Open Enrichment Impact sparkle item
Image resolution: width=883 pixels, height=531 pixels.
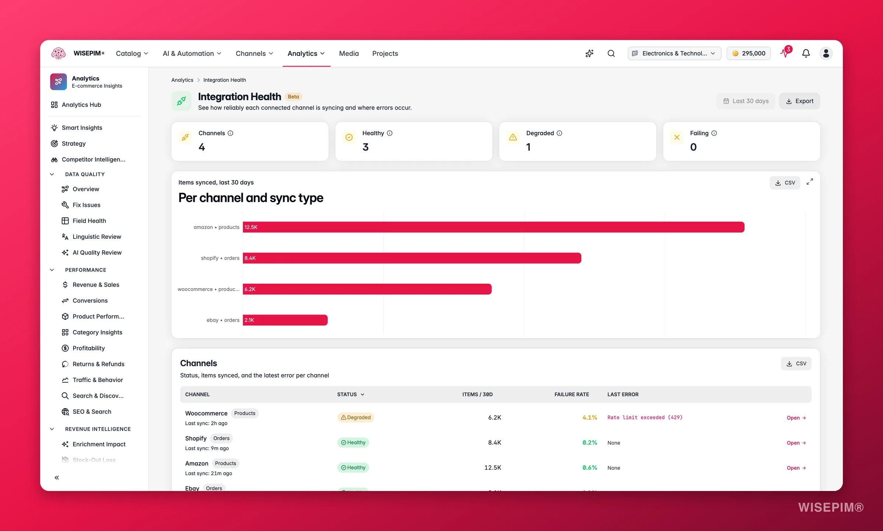coord(99,444)
